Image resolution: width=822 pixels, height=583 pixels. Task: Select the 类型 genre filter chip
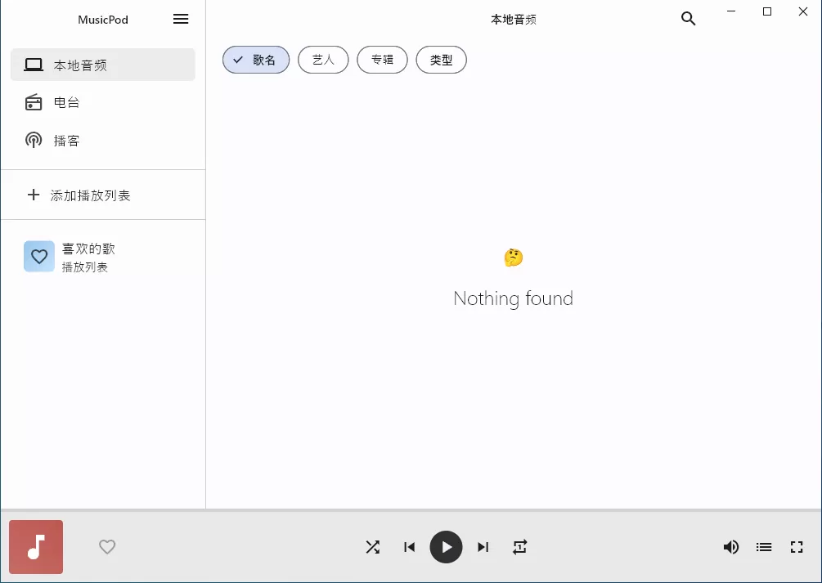coord(441,59)
